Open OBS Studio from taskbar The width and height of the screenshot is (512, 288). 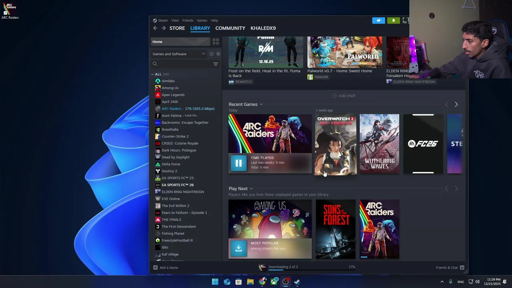coord(286,282)
